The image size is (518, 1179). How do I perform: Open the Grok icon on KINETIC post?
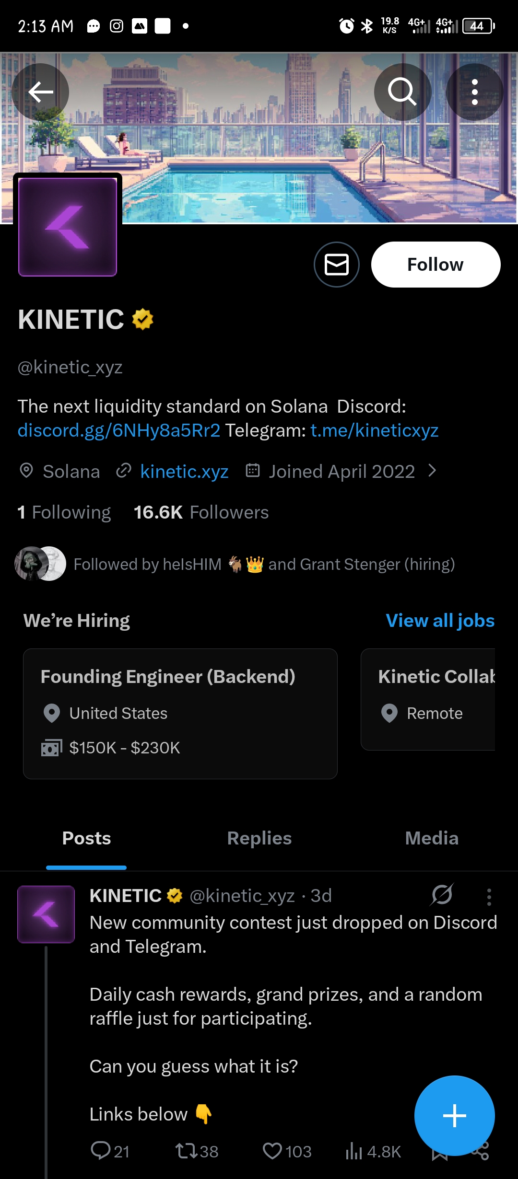(442, 895)
